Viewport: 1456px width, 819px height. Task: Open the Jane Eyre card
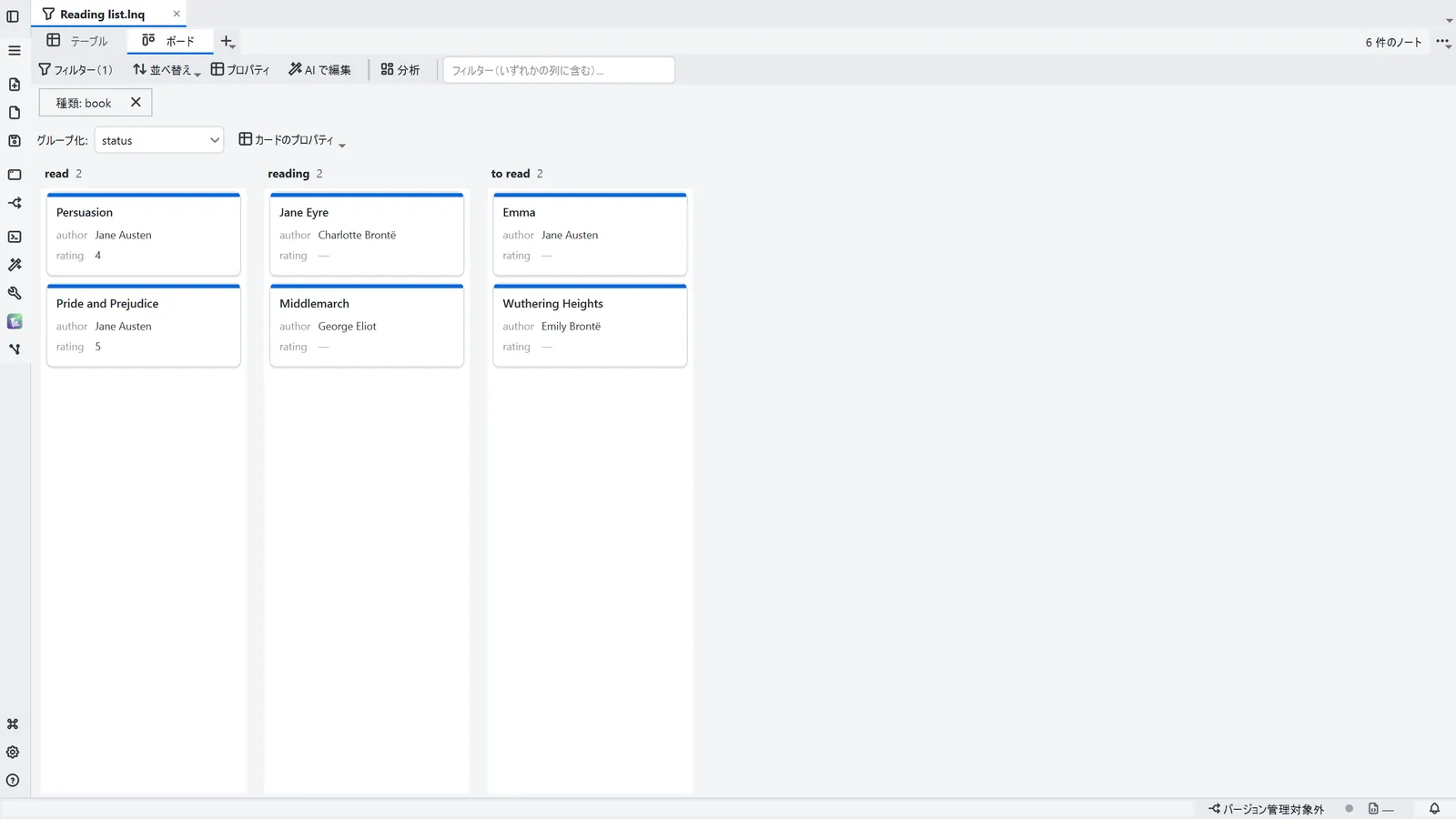[x=367, y=234]
